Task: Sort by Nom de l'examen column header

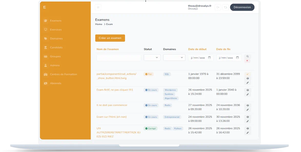Action: (x=108, y=49)
